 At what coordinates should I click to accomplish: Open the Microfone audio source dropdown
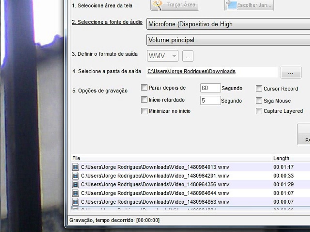pyautogui.click(x=228, y=24)
